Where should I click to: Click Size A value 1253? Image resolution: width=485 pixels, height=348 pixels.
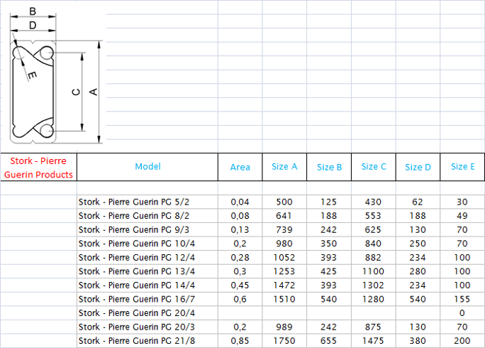(284, 271)
